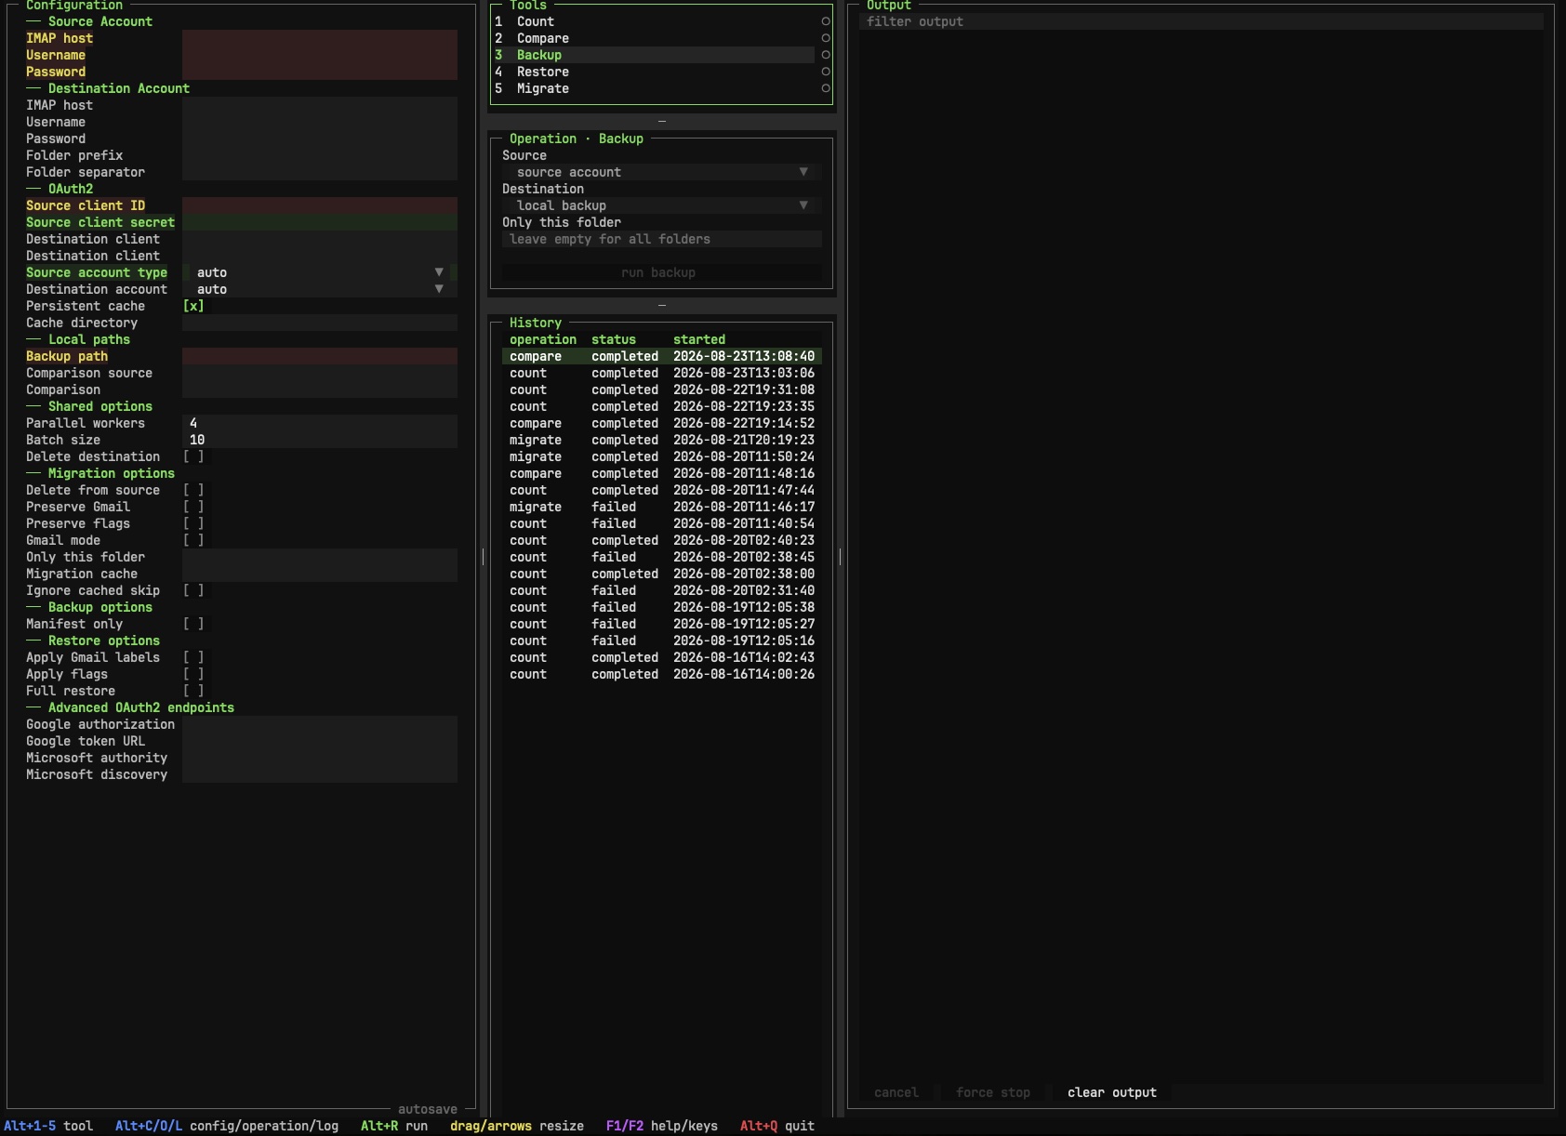The image size is (1566, 1136).
Task: Click the Alt+C/O/L config/operation/log hint
Action: click(227, 1126)
